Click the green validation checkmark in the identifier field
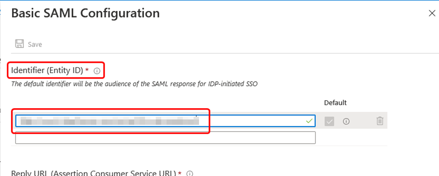The height and width of the screenshot is (176, 439). (x=309, y=121)
